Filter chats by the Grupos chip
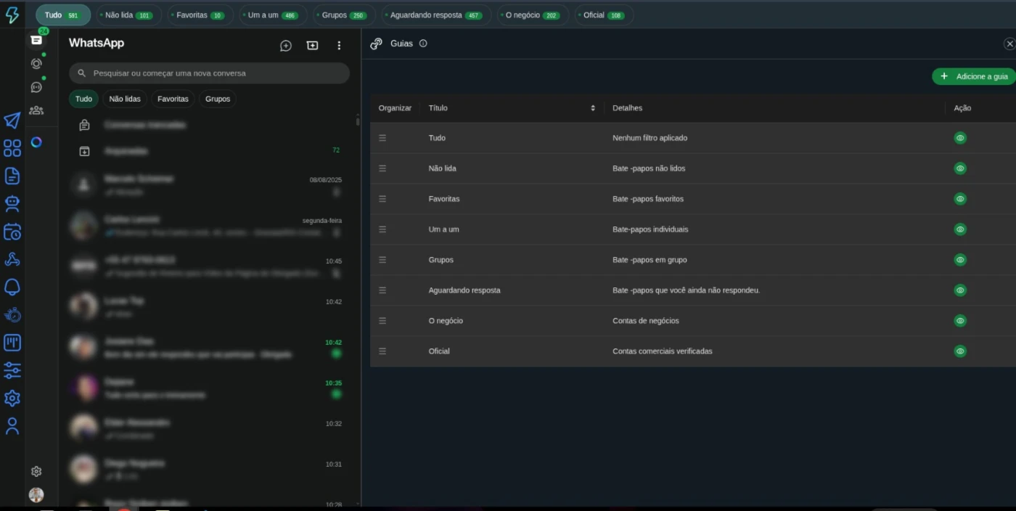This screenshot has width=1016, height=511. pyautogui.click(x=218, y=99)
